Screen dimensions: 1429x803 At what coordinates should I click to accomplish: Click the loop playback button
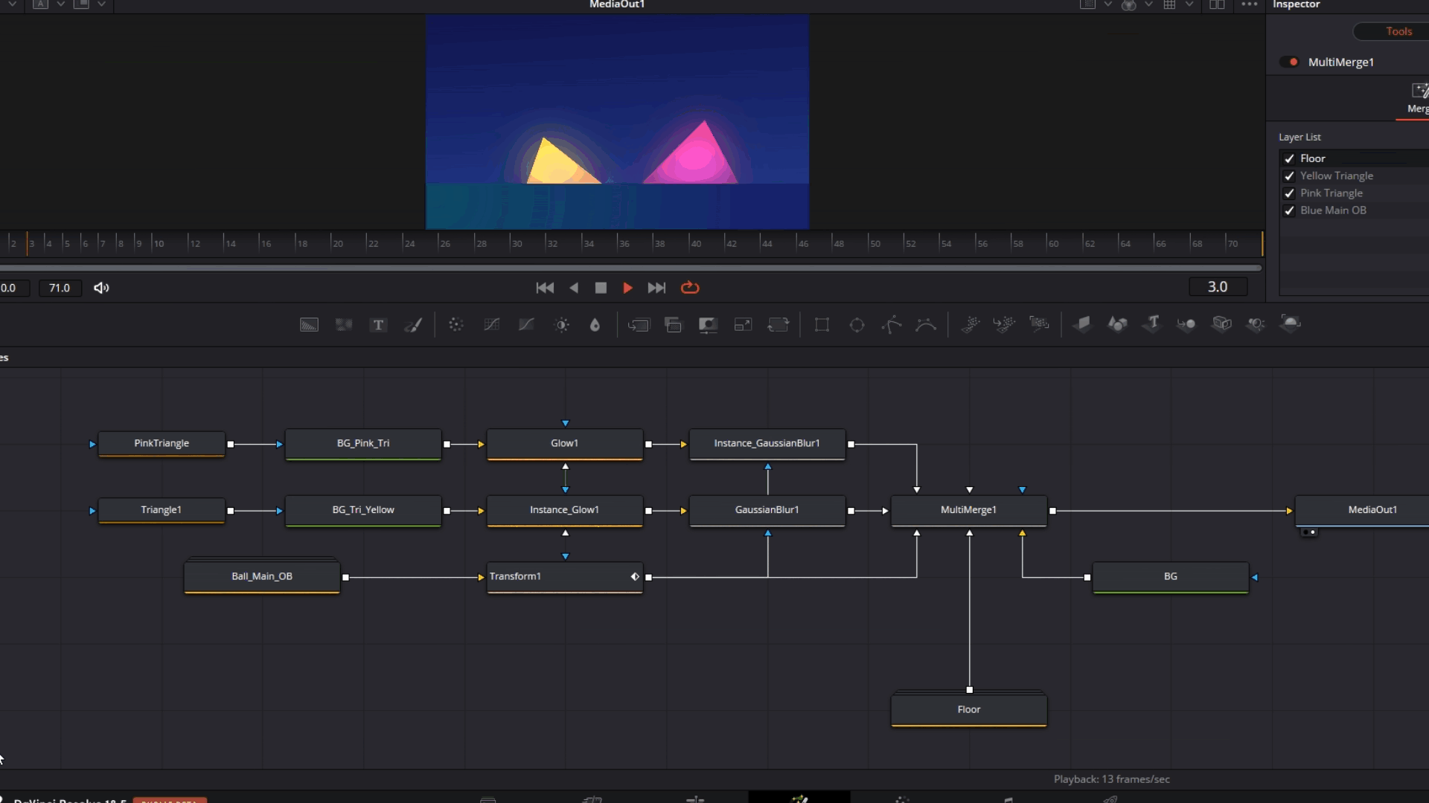(x=690, y=288)
